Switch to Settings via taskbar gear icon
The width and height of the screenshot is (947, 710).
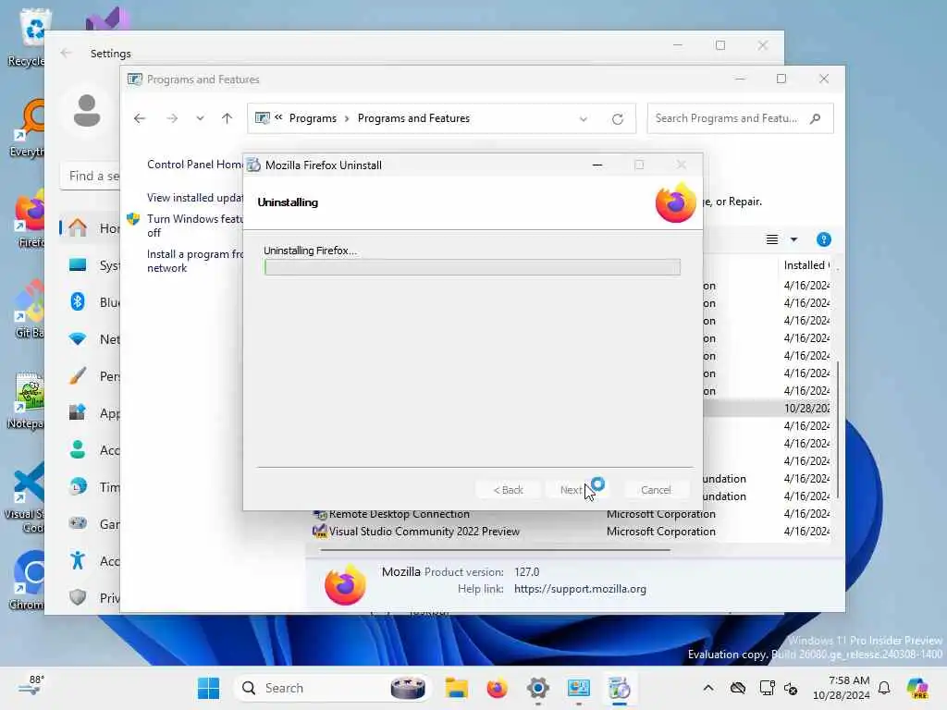click(537, 688)
